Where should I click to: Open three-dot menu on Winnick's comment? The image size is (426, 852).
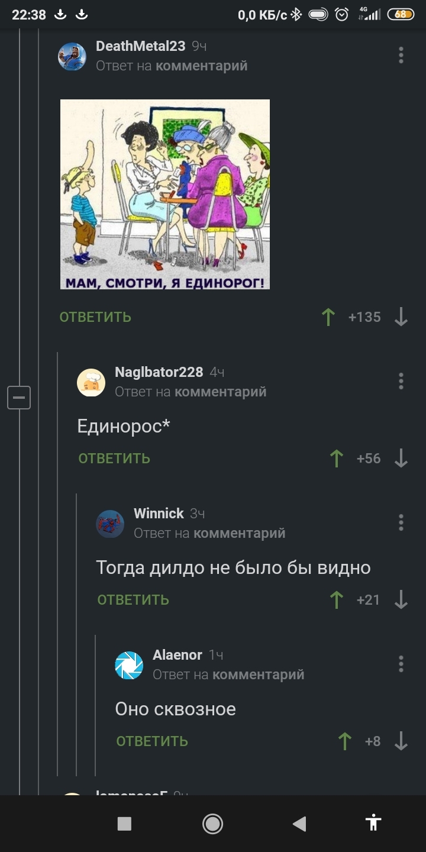coord(401,522)
